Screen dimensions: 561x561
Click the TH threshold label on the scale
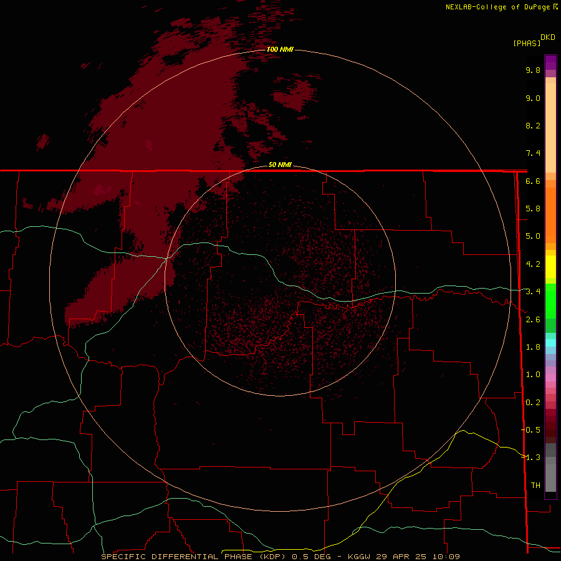535,486
